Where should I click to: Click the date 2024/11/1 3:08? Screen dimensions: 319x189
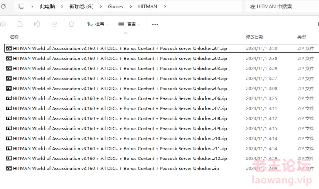[x=262, y=89]
